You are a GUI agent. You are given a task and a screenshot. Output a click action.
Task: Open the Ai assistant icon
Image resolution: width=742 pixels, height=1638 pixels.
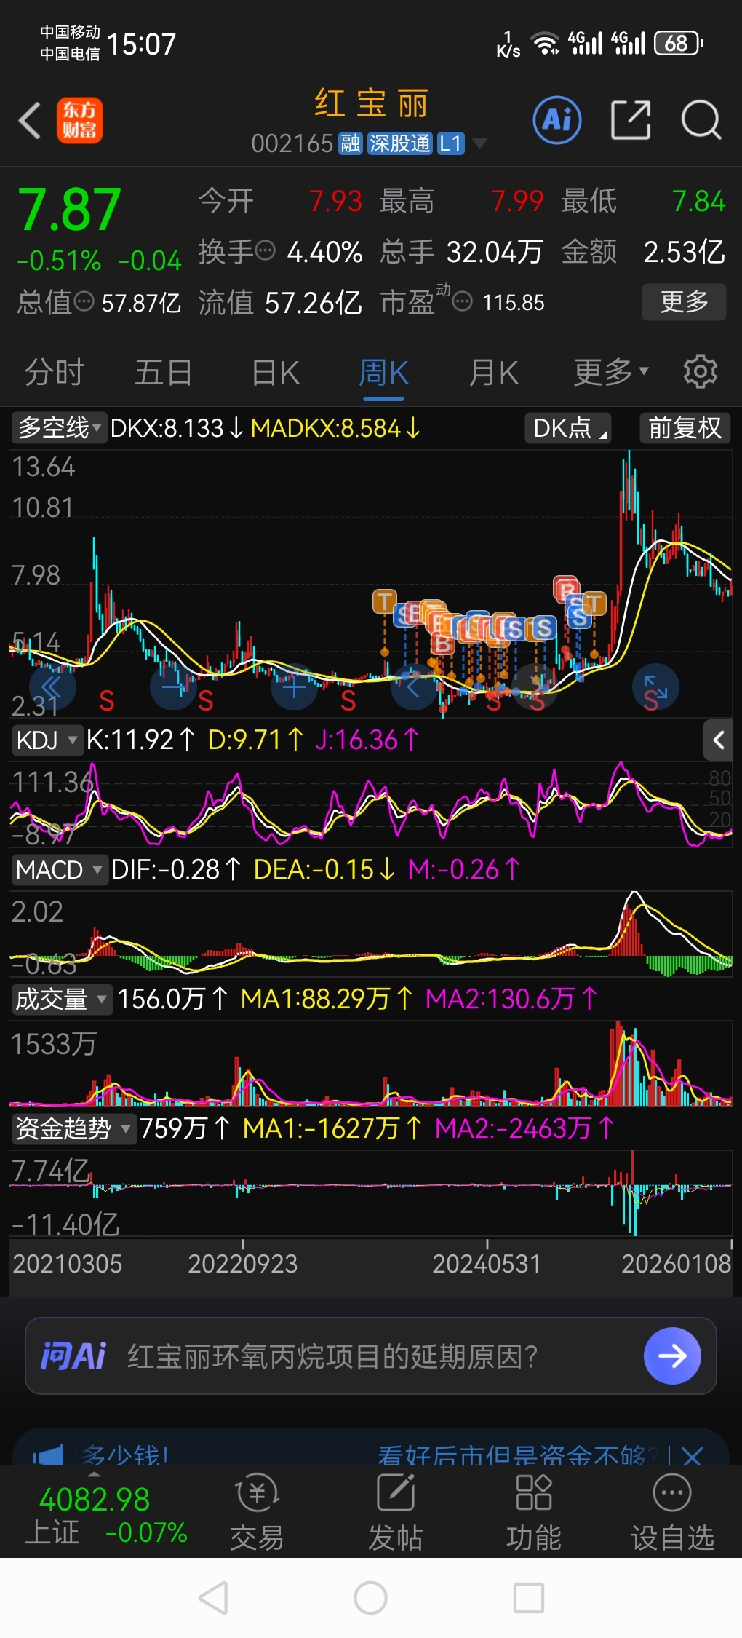coord(557,120)
